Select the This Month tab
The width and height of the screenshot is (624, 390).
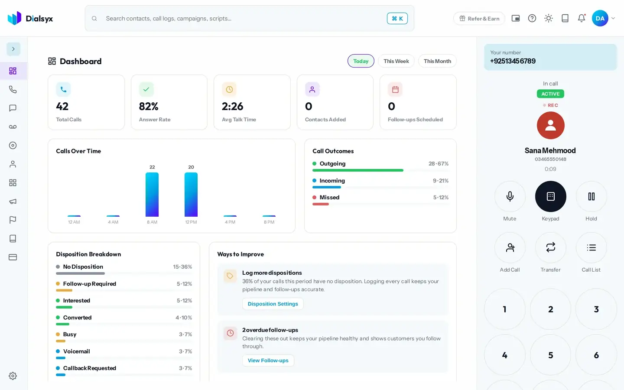[x=437, y=61]
